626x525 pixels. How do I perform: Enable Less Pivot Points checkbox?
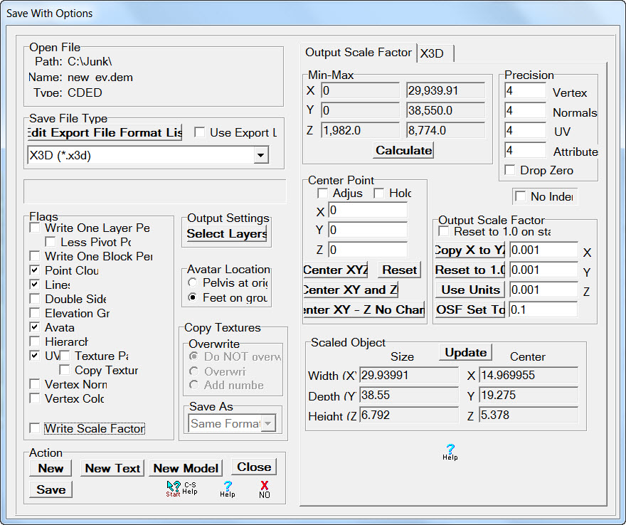click(x=51, y=242)
